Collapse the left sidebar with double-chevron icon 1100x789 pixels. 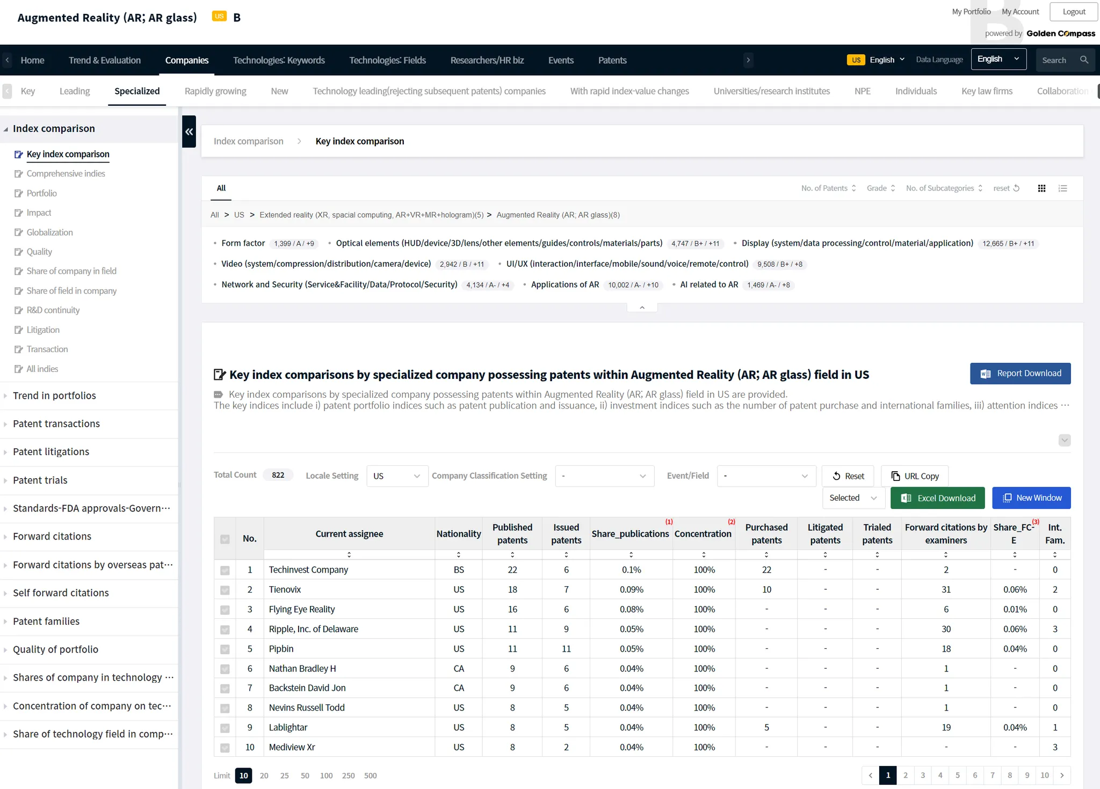tap(189, 131)
